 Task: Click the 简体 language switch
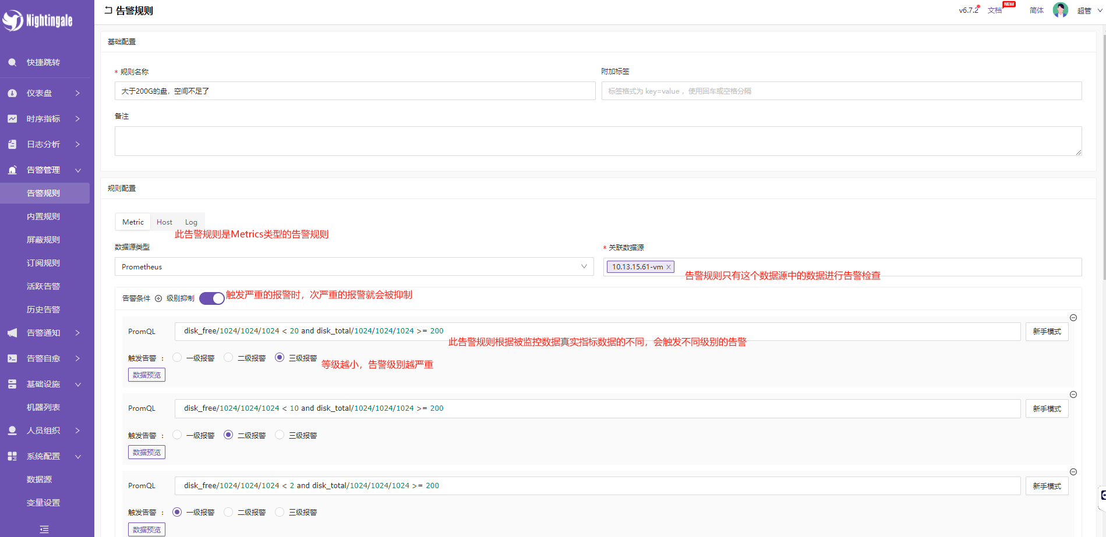[x=1037, y=10]
